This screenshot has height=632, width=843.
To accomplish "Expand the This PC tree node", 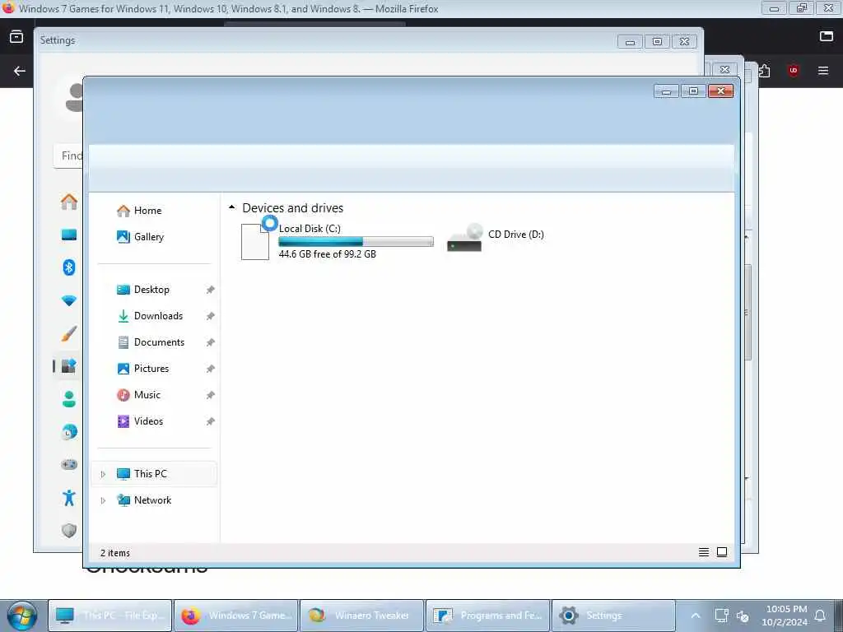I will coord(103,474).
